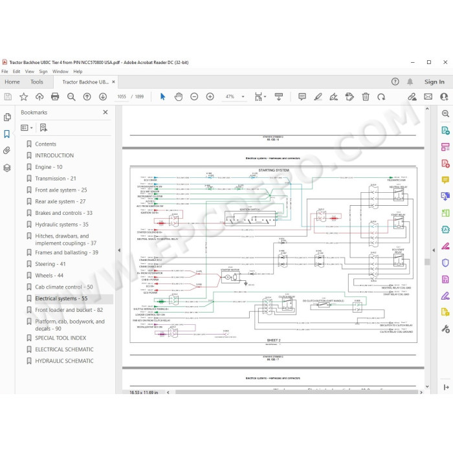Open the ELECTRICAL SCHEMATIC bookmark
This screenshot has height=453, width=453.
point(64,349)
